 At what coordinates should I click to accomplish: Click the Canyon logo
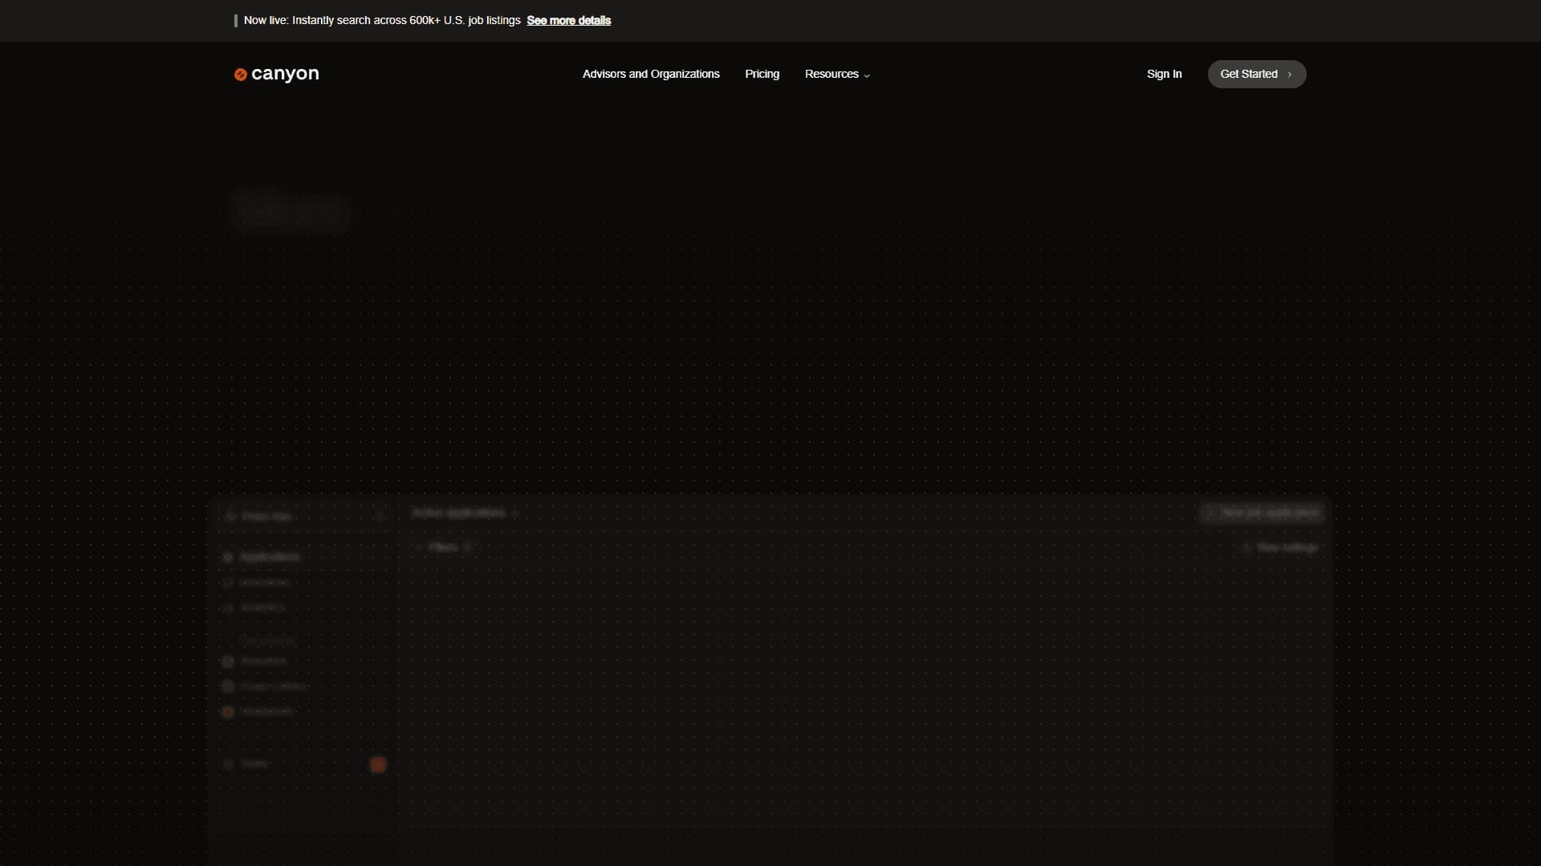276,74
